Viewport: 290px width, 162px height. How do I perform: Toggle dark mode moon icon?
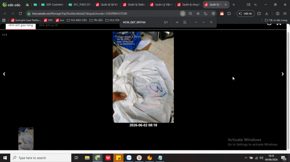pyautogui.click(x=205, y=14)
